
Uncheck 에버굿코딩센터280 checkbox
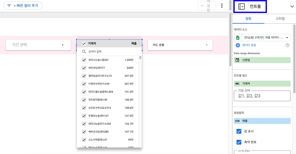[84, 132]
